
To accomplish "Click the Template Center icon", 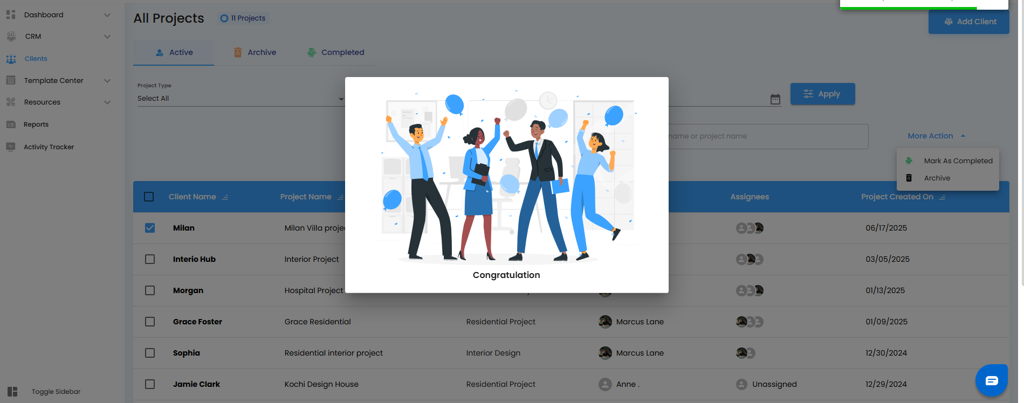I will [x=11, y=80].
